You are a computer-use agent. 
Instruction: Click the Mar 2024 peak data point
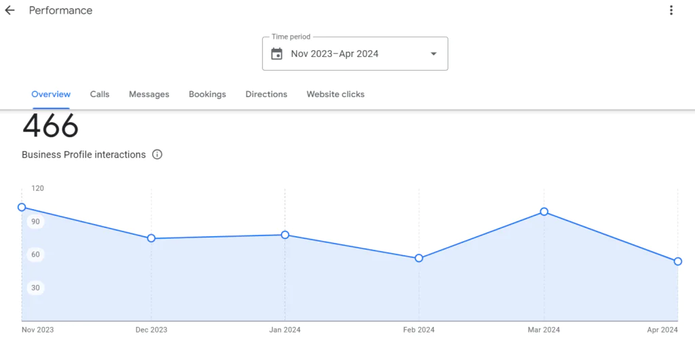point(544,212)
